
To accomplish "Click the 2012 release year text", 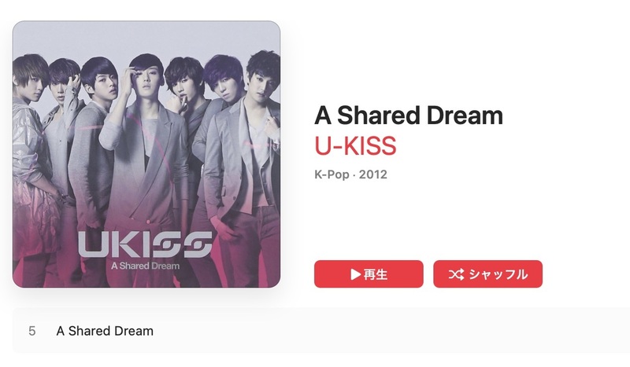I will point(372,174).
